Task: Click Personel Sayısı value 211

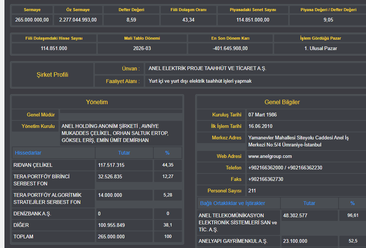Action: pyautogui.click(x=252, y=191)
